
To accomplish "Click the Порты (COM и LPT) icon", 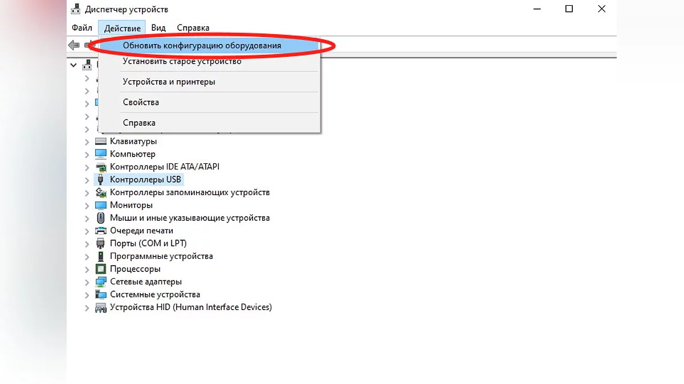I will click(101, 243).
